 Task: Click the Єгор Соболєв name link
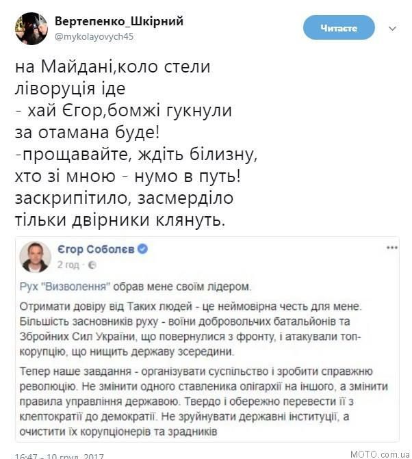(96, 249)
